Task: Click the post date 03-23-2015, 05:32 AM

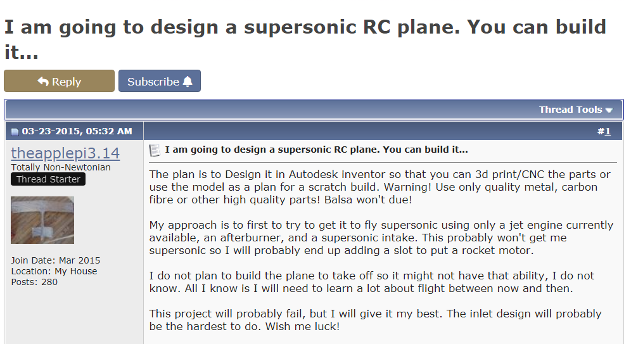Action: 77,131
